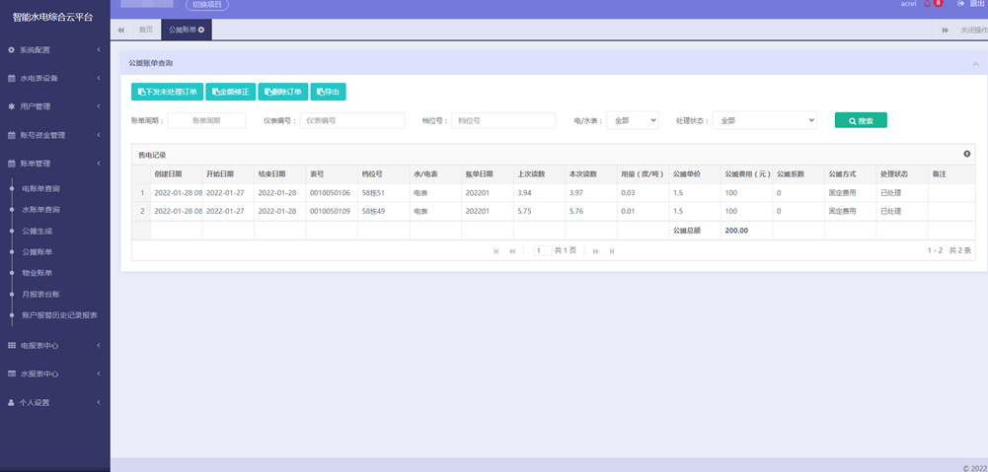This screenshot has height=472, width=988.
Task: Switch to the 首页 tab
Action: [145, 30]
